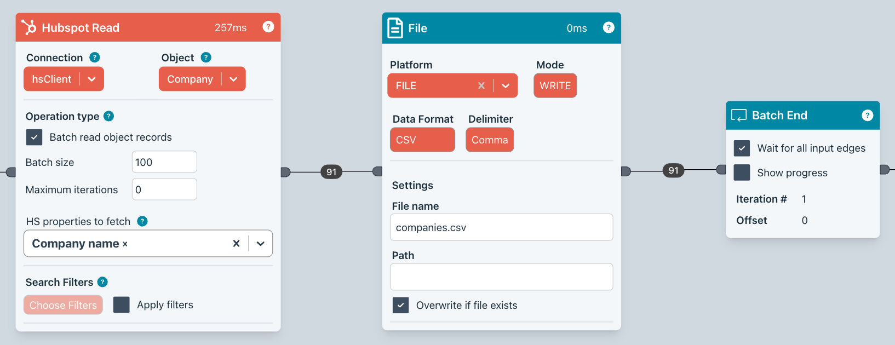Click the Batch End output port
Viewport: 895px width, 345px height.
click(885, 170)
